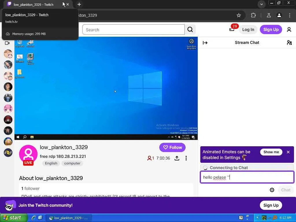296x222 pixels.
Task: Open the second sidebar channel avatar
Action: click(x=8, y=65)
